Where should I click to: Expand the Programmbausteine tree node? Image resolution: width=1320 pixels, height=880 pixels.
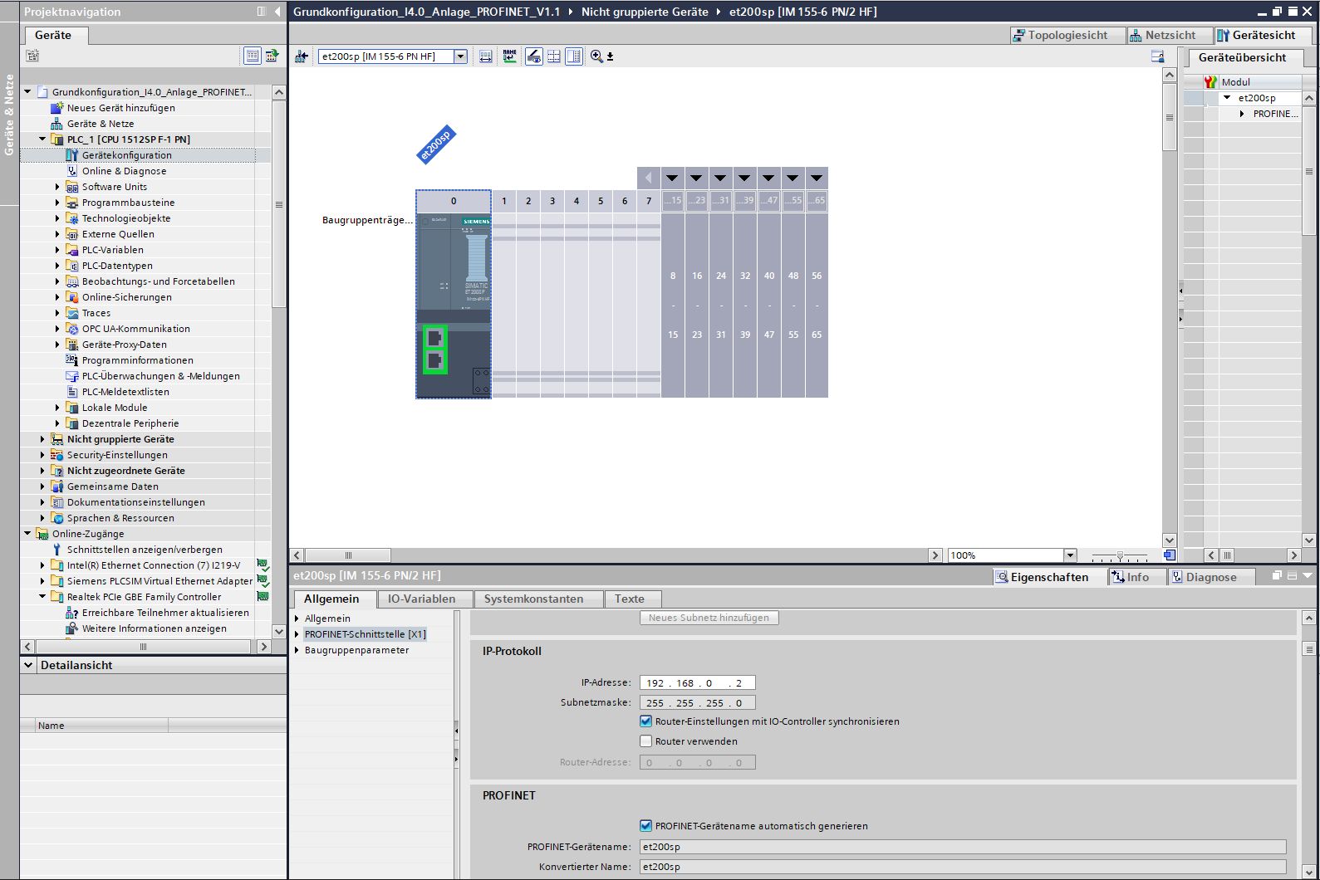point(57,203)
